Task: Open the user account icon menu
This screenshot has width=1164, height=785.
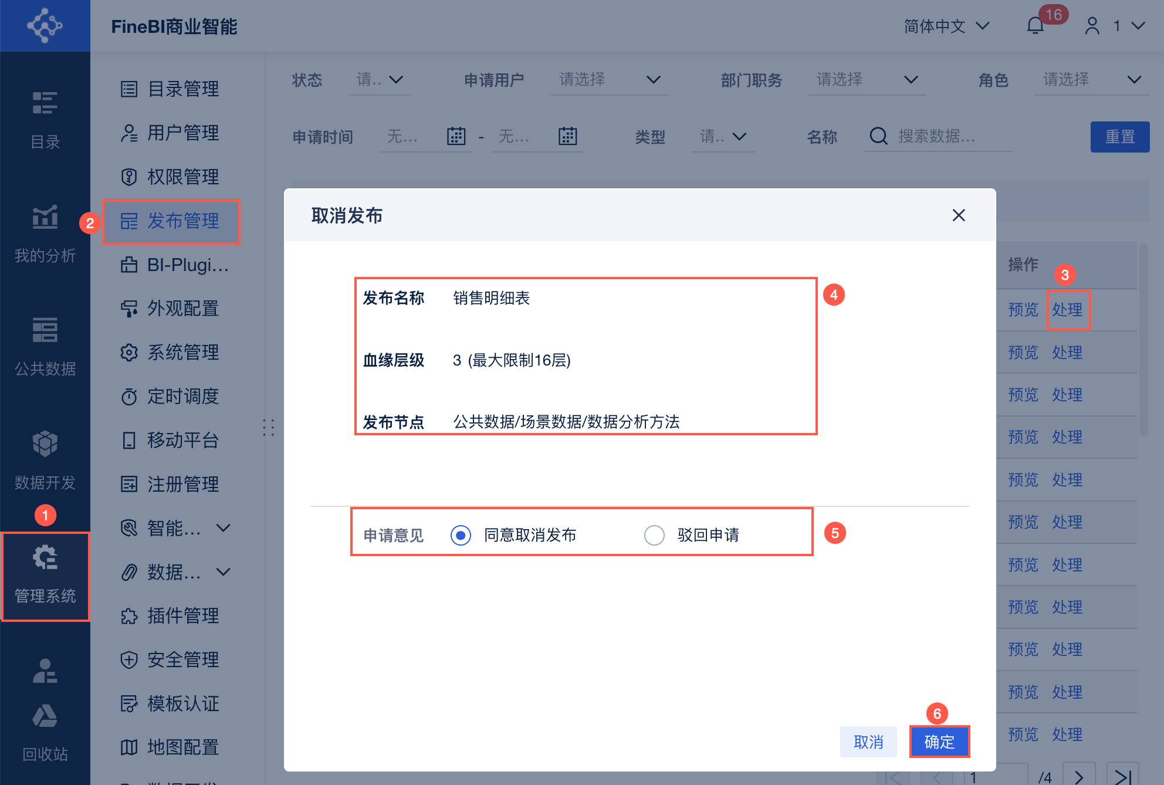Action: click(x=1092, y=26)
